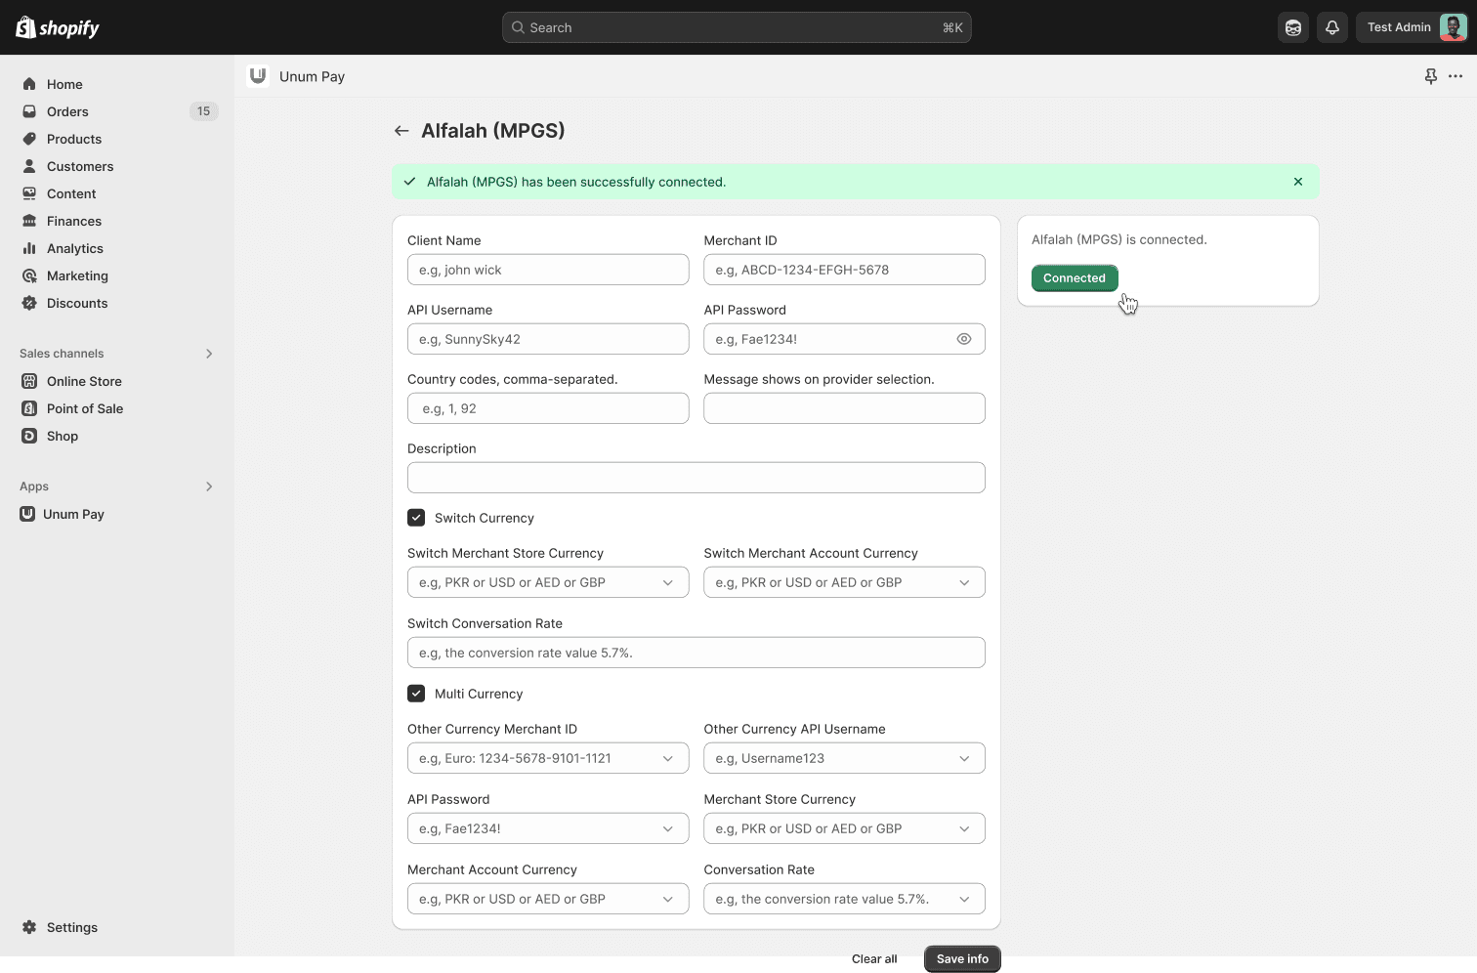Open Switch Merchant Store Currency dropdown
This screenshot has width=1477, height=973.
547,582
